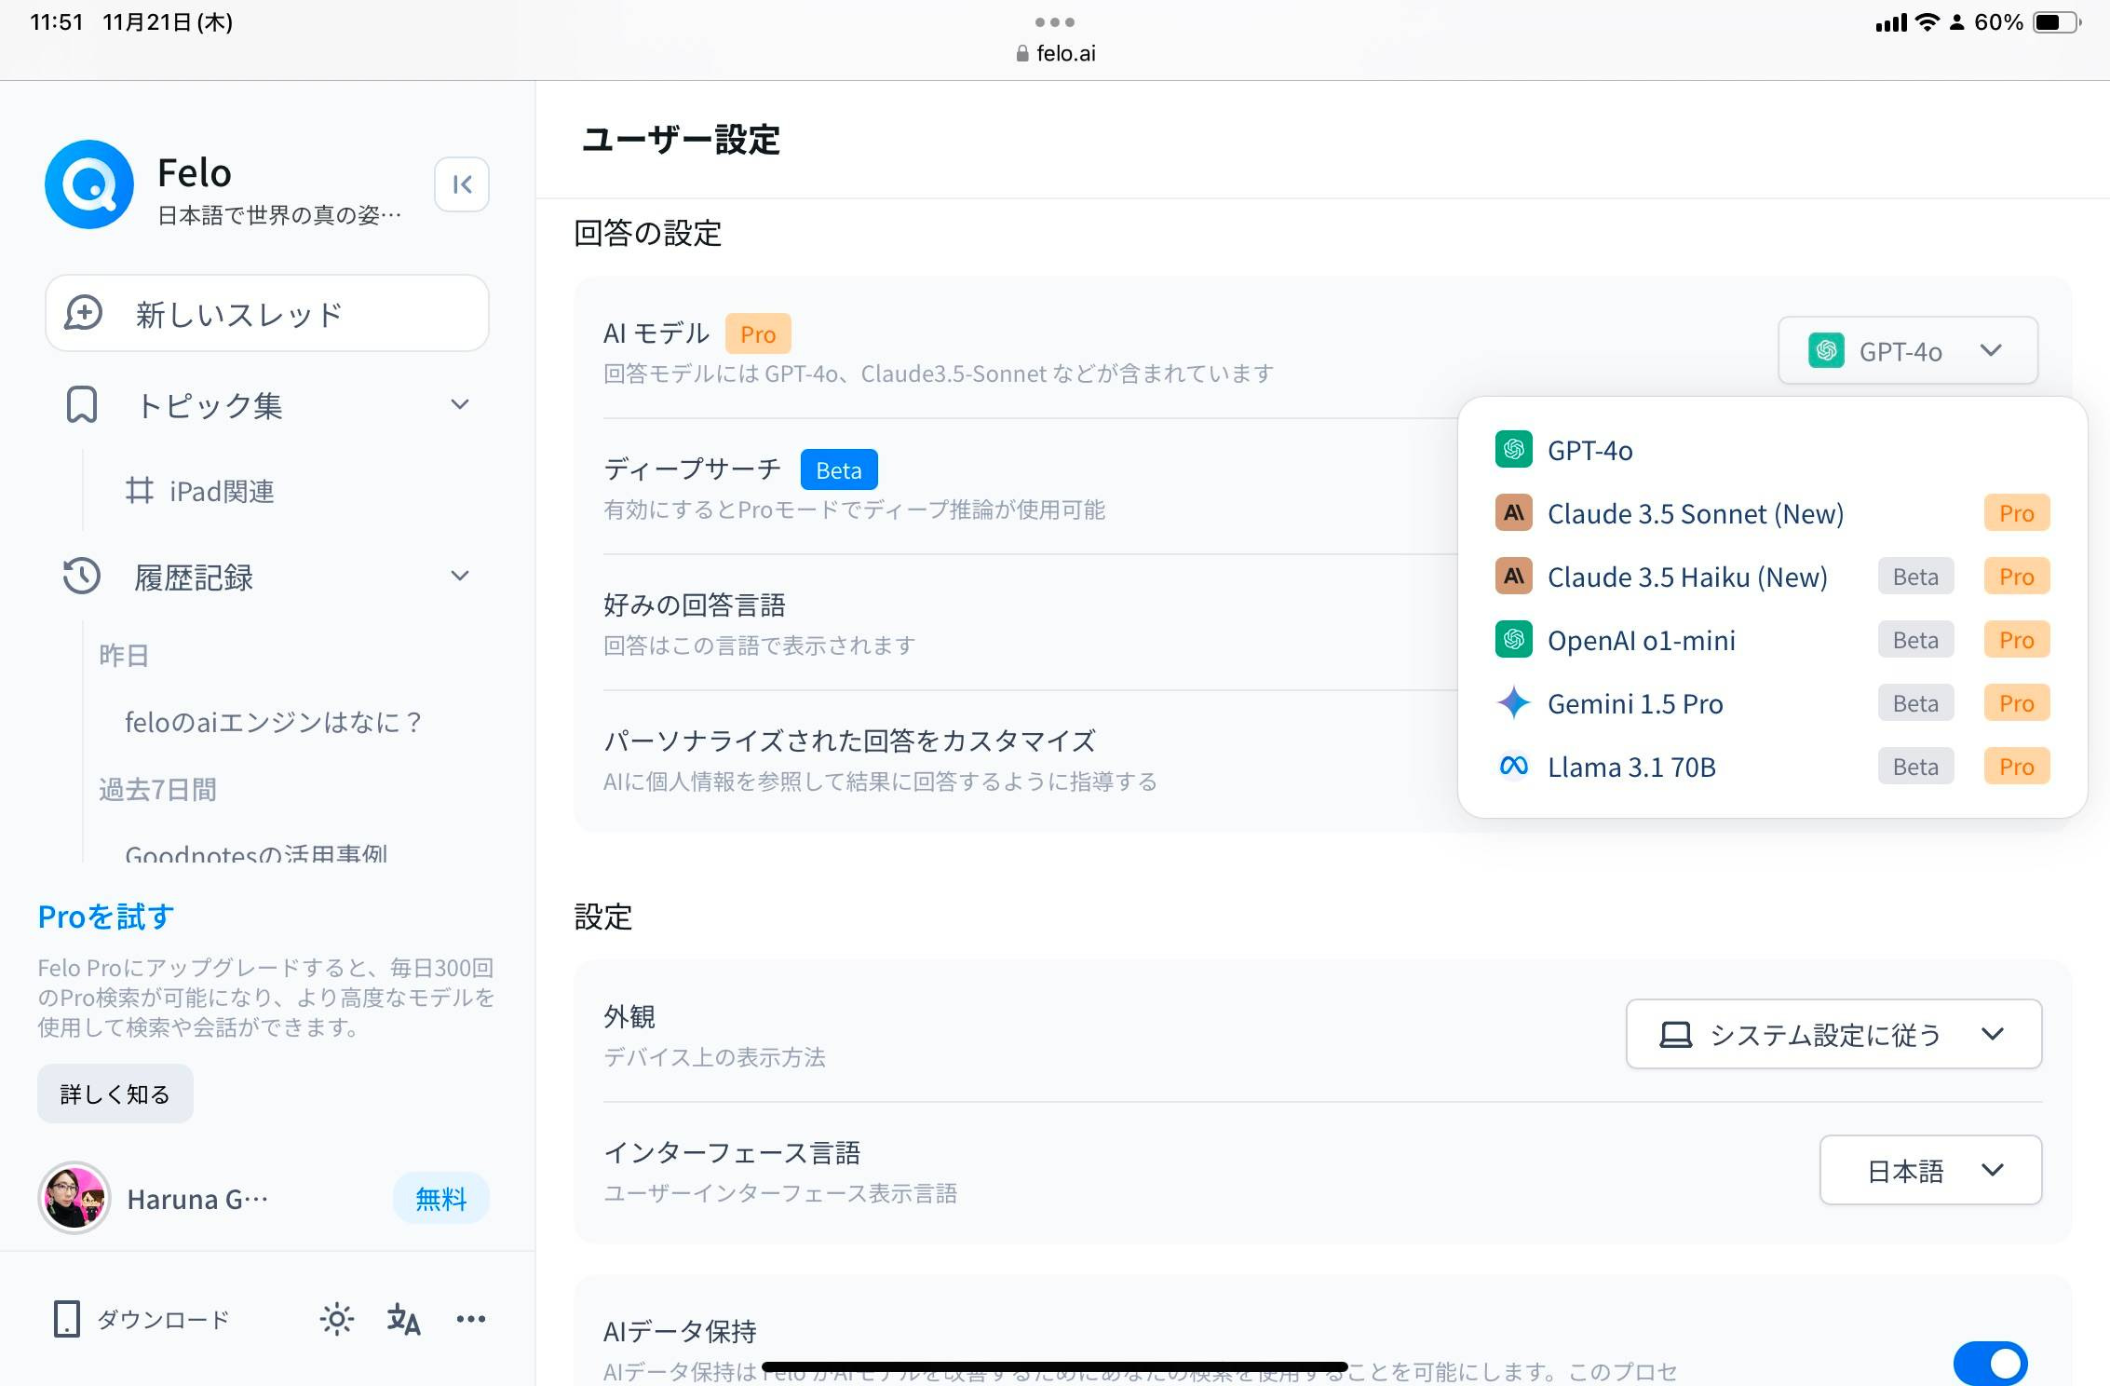Viewport: 2110px width, 1386px height.
Task: Collapse the sidebar with the arrow icon
Action: coord(462,184)
